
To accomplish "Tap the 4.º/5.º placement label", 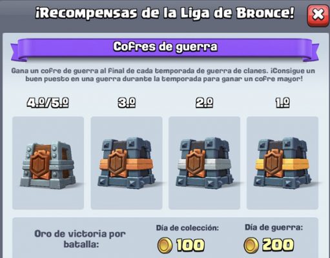I will tap(48, 103).
